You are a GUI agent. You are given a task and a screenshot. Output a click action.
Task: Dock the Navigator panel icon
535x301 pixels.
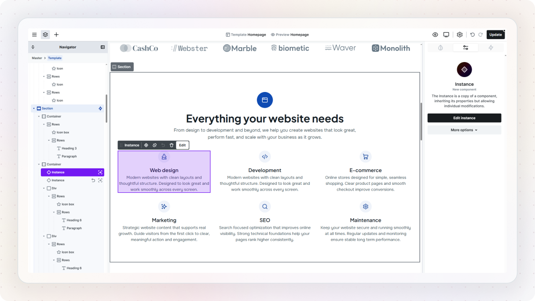click(103, 47)
